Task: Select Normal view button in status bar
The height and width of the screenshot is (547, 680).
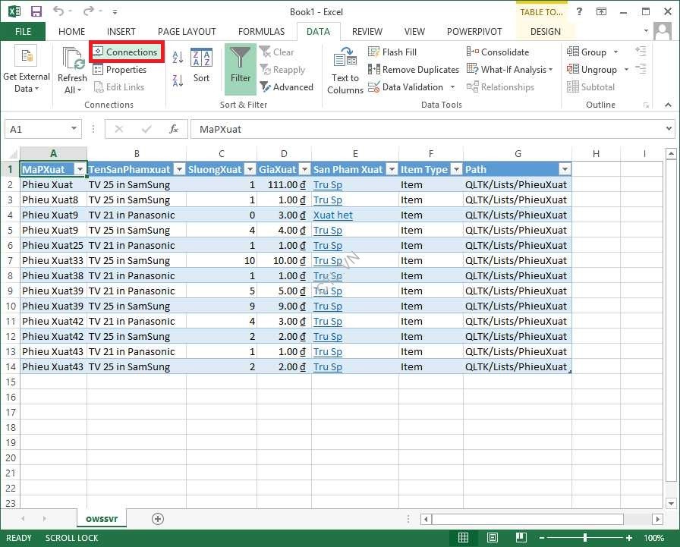Action: click(463, 538)
